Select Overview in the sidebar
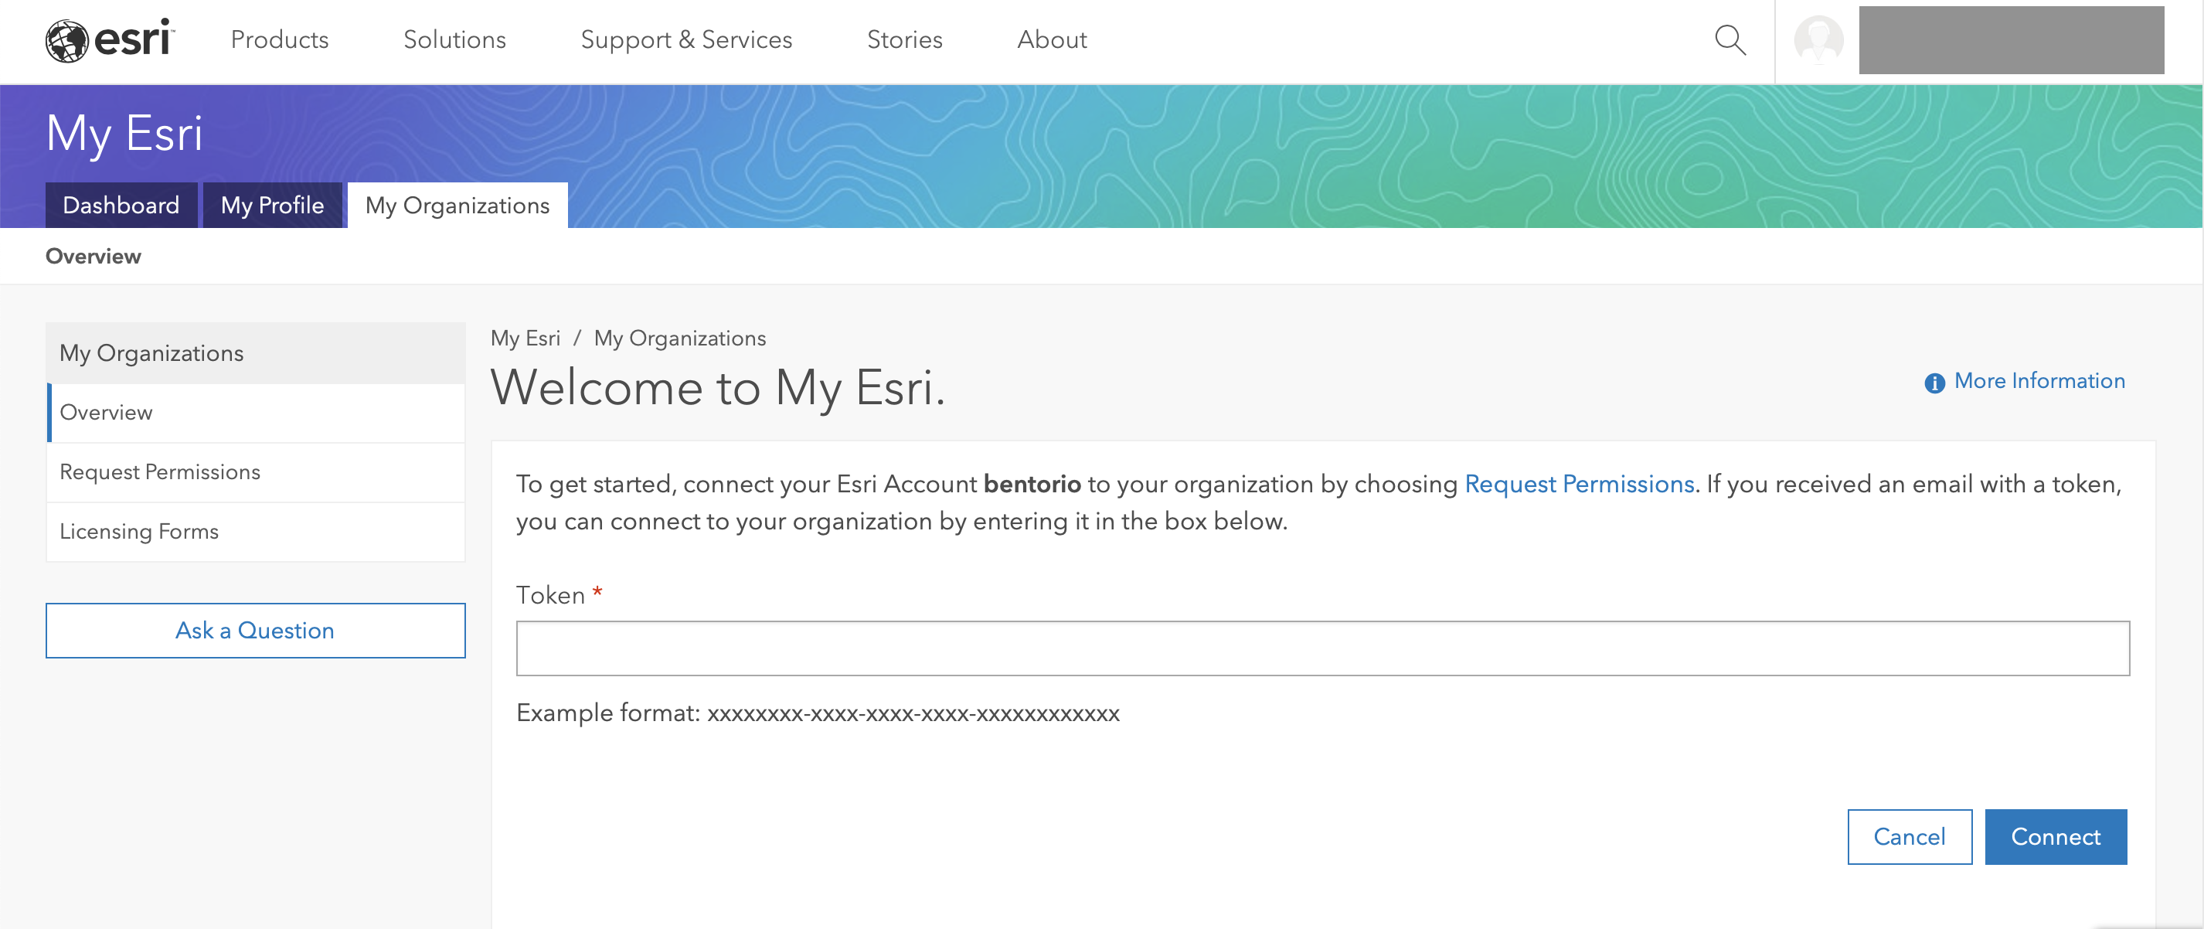The image size is (2204, 929). (106, 412)
